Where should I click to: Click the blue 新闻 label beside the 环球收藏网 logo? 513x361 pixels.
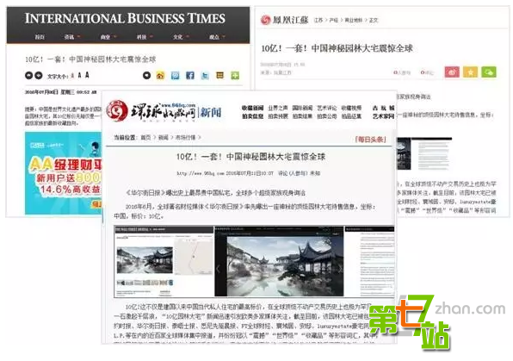211,112
